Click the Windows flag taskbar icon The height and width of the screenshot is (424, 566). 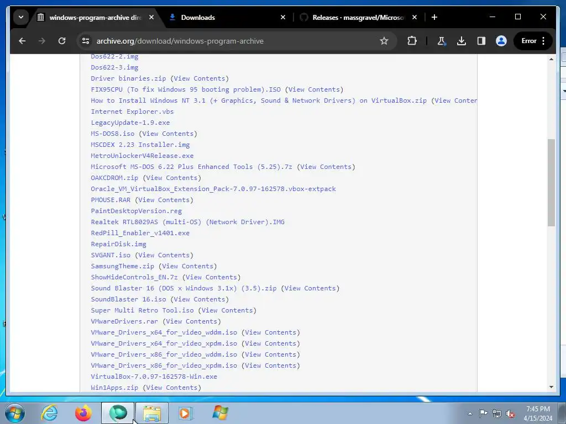point(220,413)
